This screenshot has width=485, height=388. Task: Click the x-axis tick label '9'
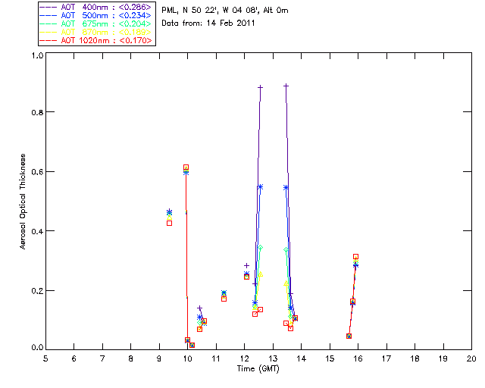pyautogui.click(x=159, y=358)
